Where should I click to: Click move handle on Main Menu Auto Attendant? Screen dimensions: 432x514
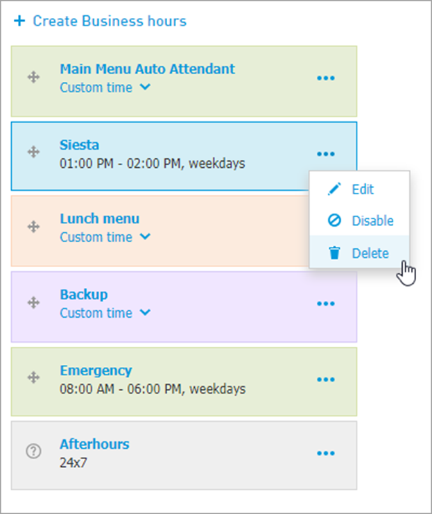pyautogui.click(x=33, y=78)
